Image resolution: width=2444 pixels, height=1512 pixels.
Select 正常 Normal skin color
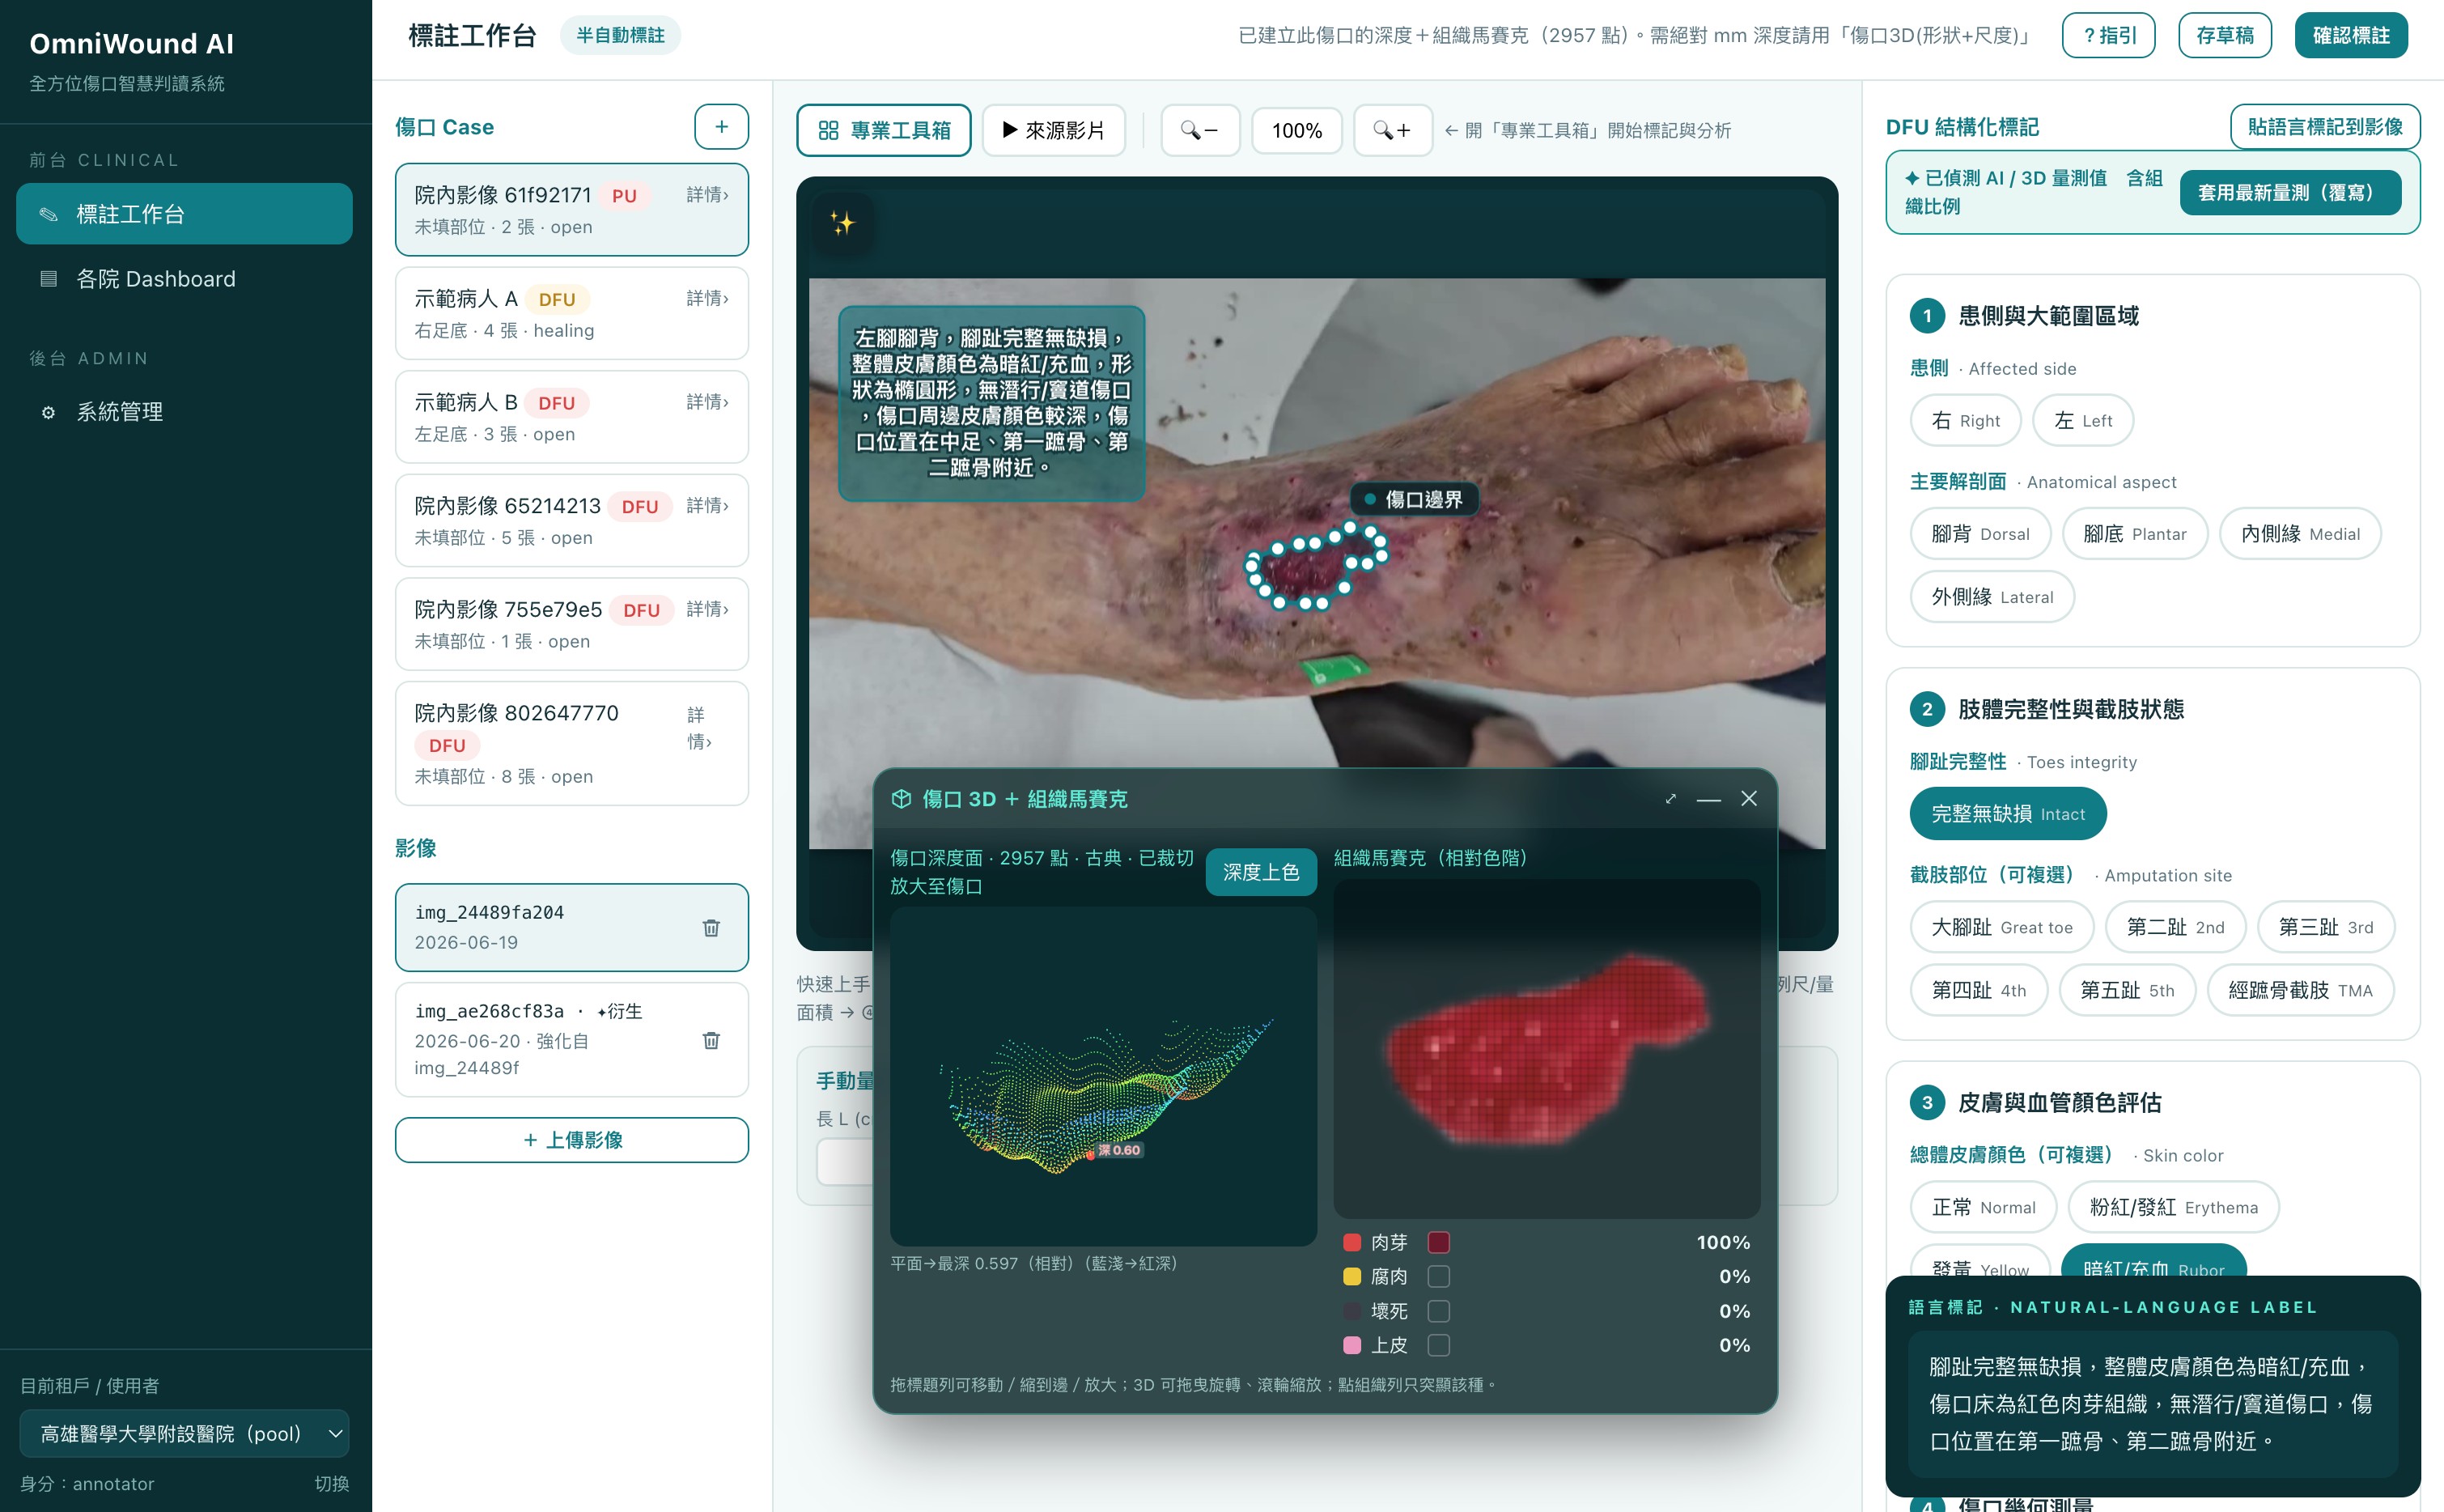1984,1207
